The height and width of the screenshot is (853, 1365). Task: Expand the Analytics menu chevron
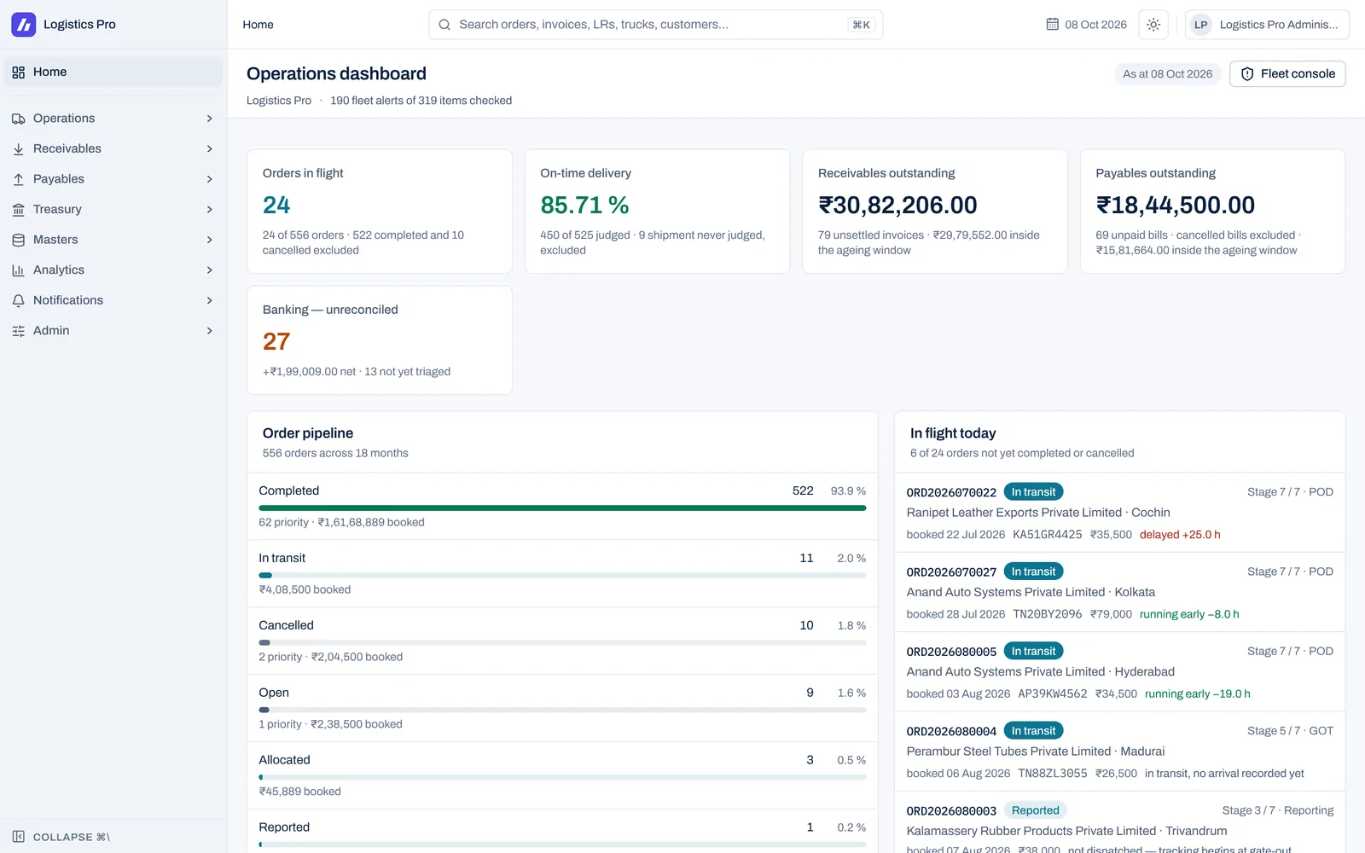(x=209, y=270)
